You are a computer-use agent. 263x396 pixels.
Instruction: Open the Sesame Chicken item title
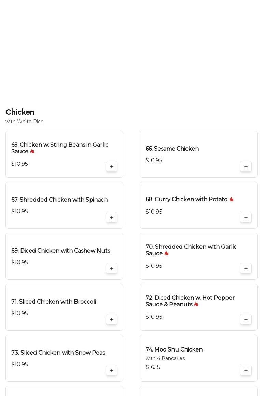[172, 149]
